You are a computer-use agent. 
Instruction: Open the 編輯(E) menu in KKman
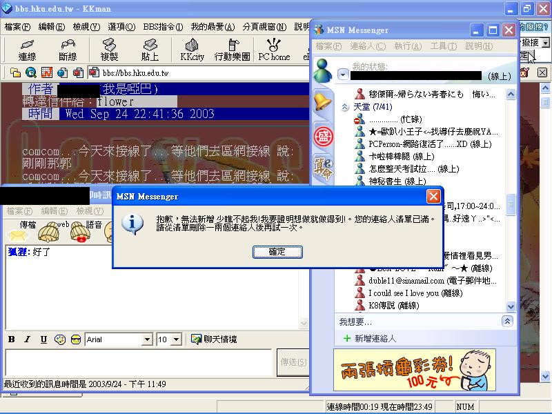coord(51,27)
